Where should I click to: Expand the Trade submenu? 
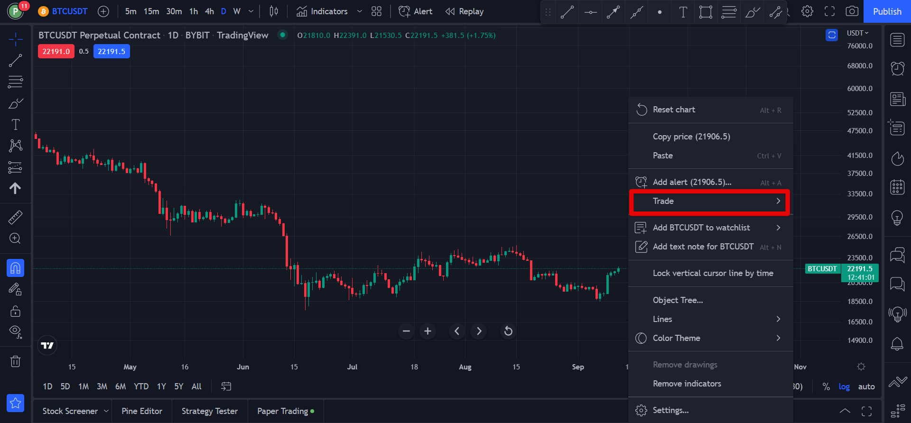click(x=711, y=201)
